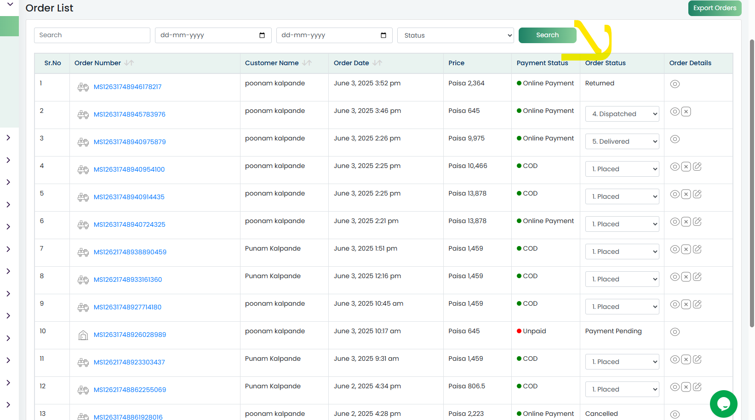This screenshot has height=420, width=755.
Task: Open order link MS12631748927714180
Action: click(x=127, y=307)
